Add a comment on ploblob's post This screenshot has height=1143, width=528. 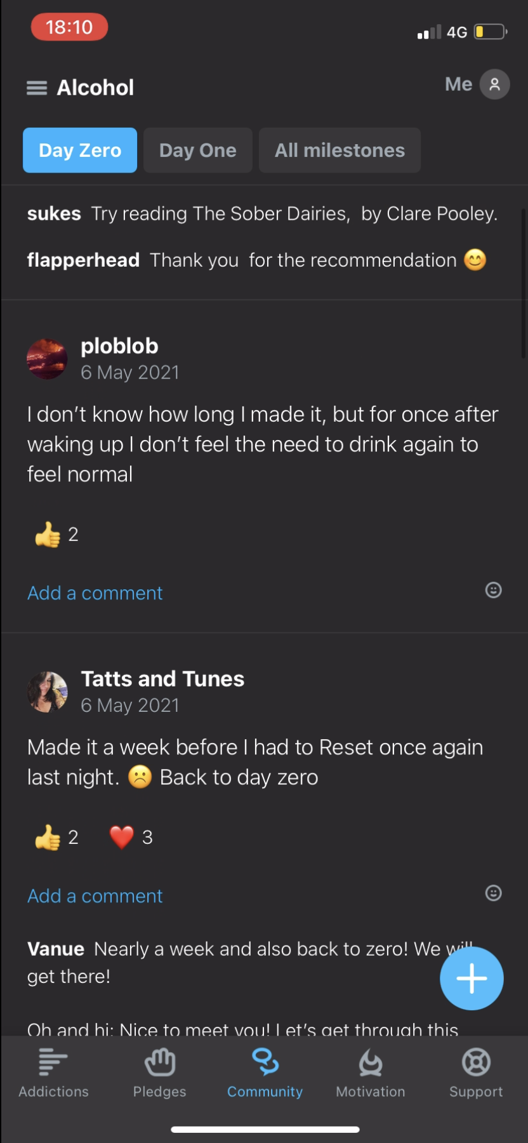point(95,592)
